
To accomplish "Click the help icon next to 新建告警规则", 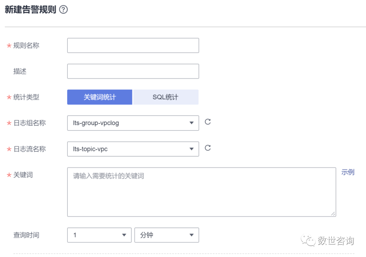I will (63, 10).
